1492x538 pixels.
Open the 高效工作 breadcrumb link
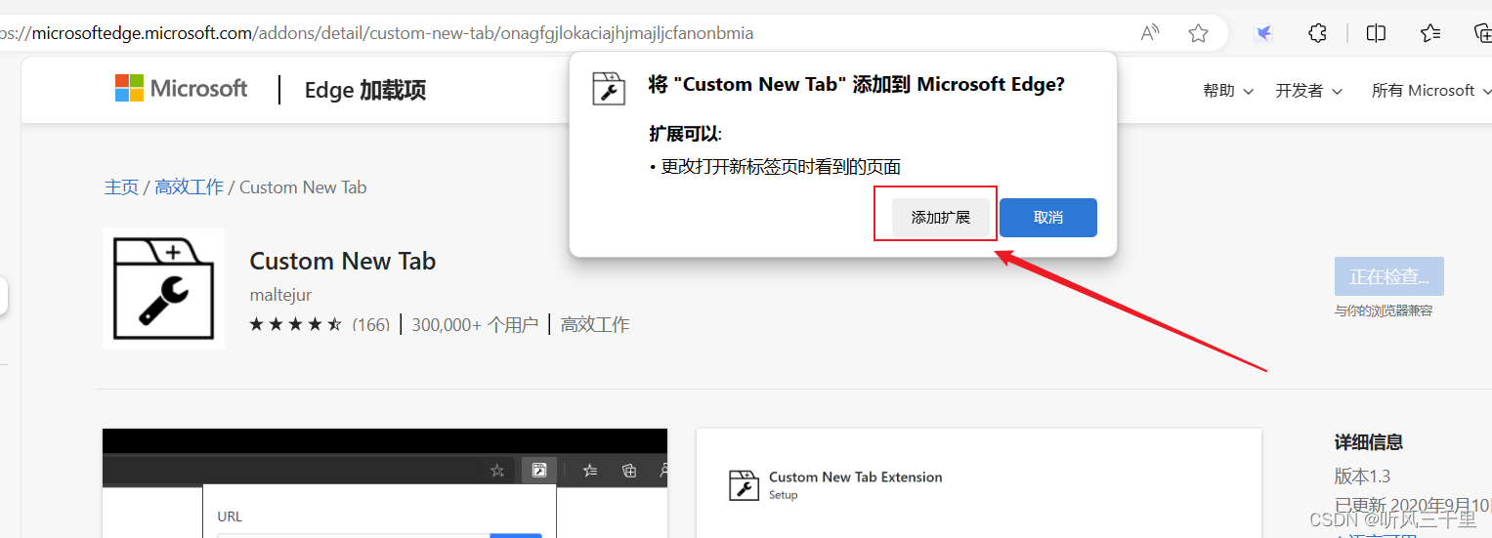pyautogui.click(x=190, y=187)
